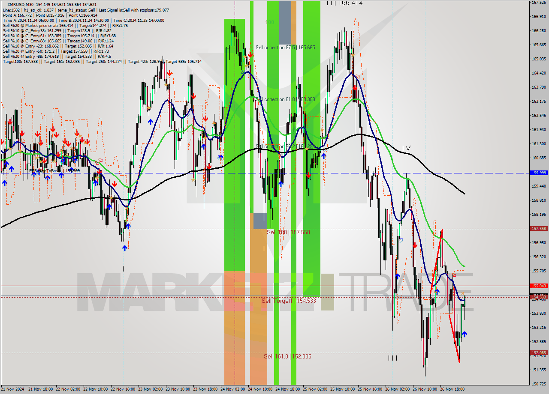Click the 162.545 price axis value

[x=539, y=116]
